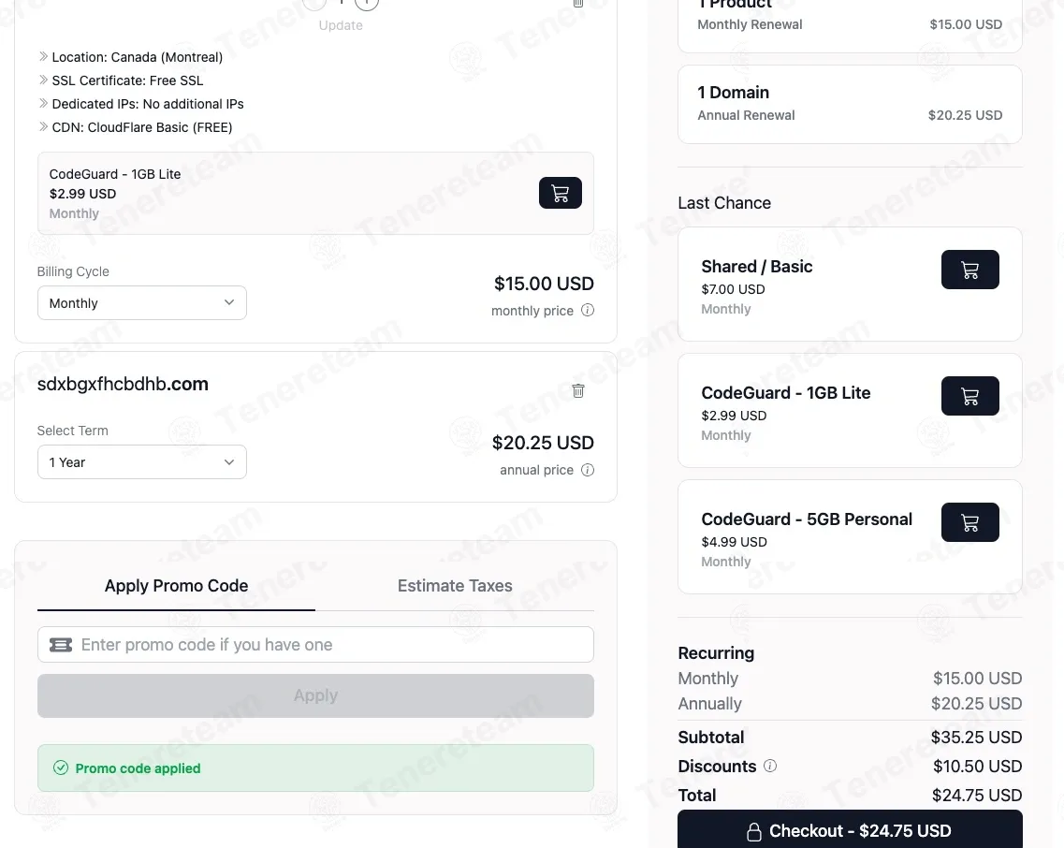Open the Select Term 1 Year dropdown
Image resolution: width=1064 pixels, height=848 pixels.
click(x=142, y=462)
